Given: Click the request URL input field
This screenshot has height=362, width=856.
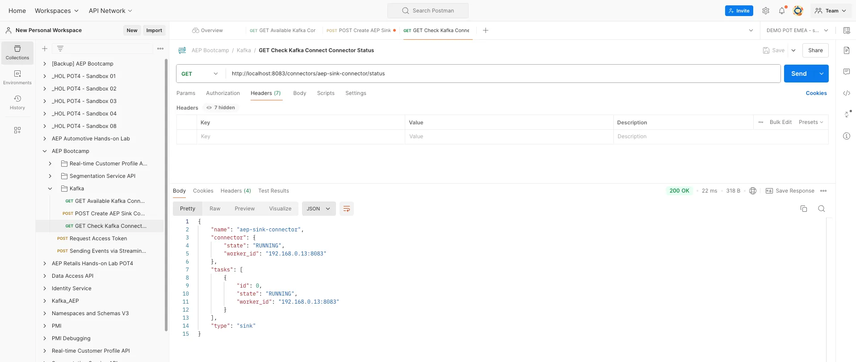Looking at the screenshot, I should coord(503,74).
